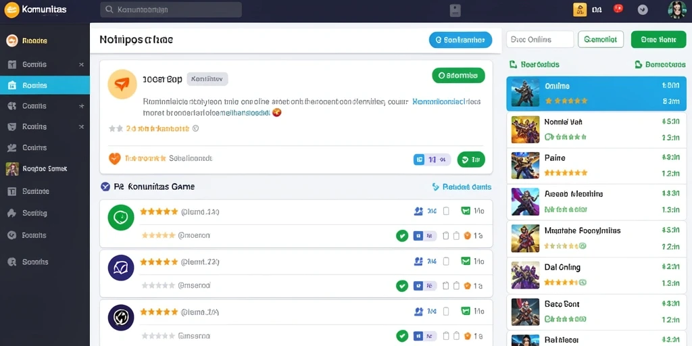Open the dark circular avatar in the third row
Image resolution: width=692 pixels, height=346 pixels.
(121, 318)
